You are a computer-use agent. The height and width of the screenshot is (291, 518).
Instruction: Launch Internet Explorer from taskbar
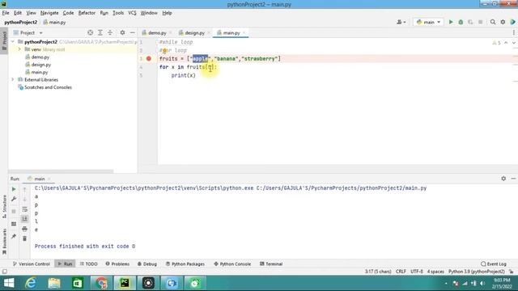(x=31, y=283)
